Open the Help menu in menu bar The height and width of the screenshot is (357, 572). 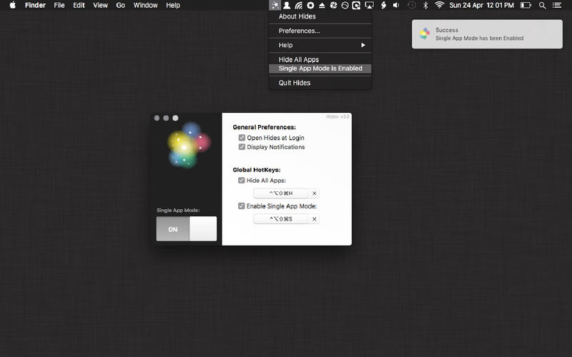pos(173,5)
